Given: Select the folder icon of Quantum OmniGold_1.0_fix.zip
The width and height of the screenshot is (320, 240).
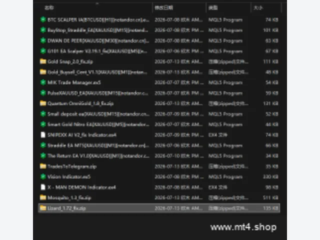Looking at the screenshot, I should pyautogui.click(x=43, y=103).
